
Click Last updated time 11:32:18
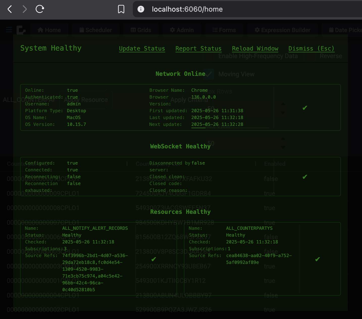(x=217, y=118)
